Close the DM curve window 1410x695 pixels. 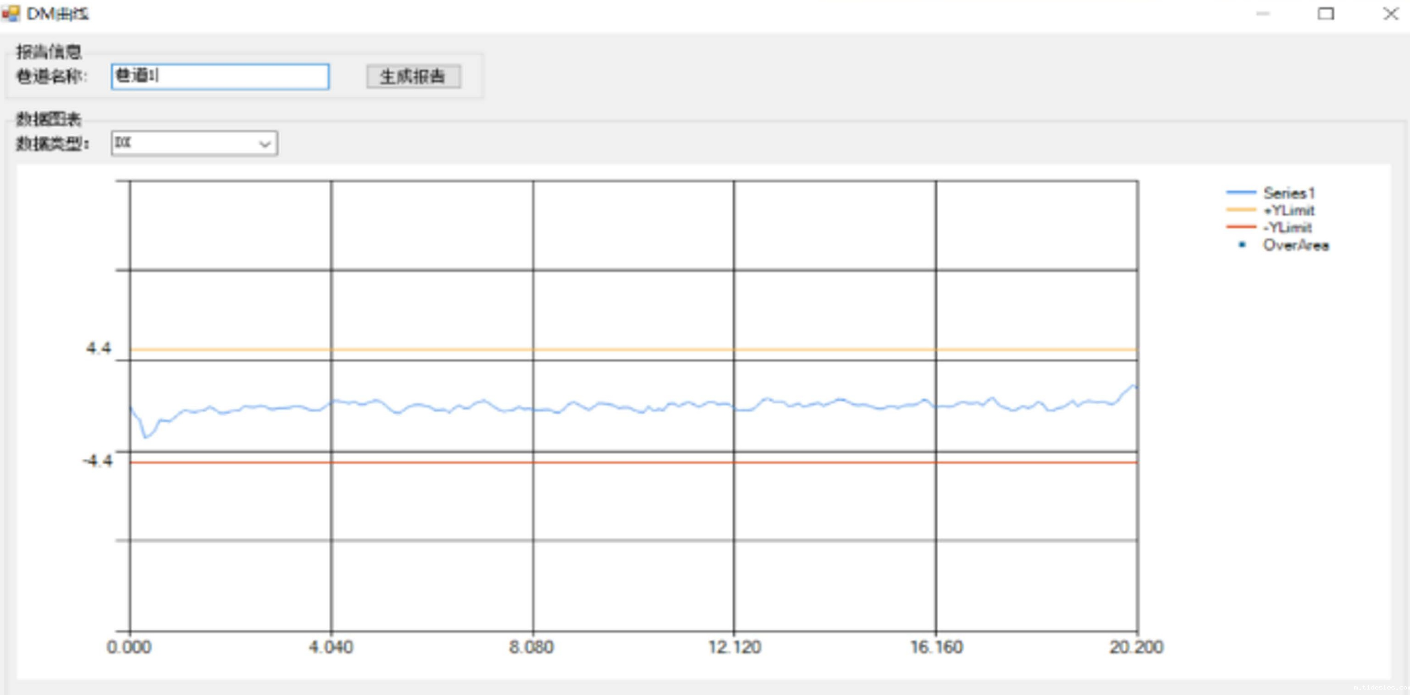click(x=1390, y=14)
